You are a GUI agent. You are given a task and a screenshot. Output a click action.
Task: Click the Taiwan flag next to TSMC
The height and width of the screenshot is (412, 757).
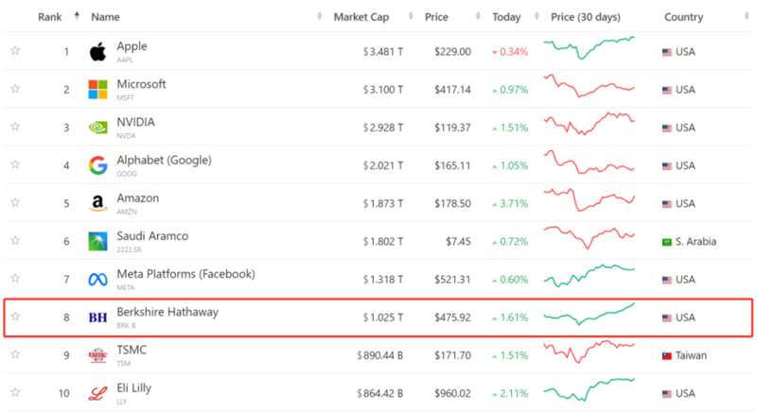(x=667, y=355)
